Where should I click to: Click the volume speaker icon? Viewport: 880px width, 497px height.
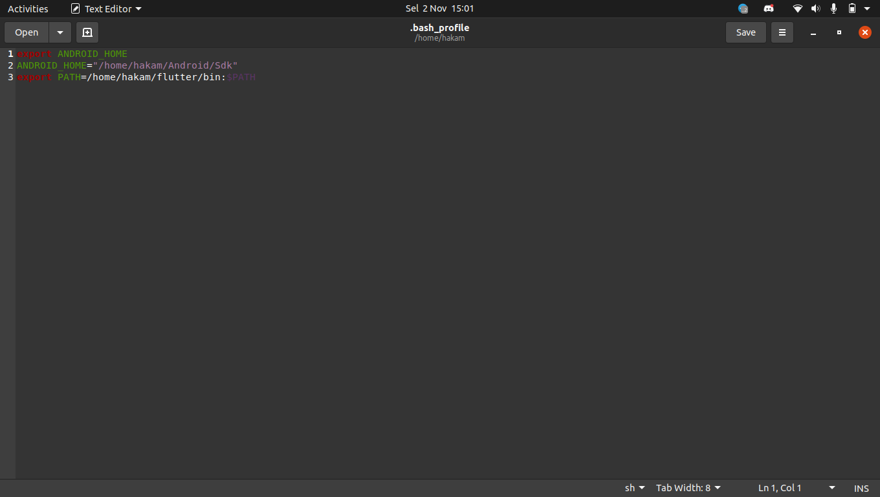[815, 8]
